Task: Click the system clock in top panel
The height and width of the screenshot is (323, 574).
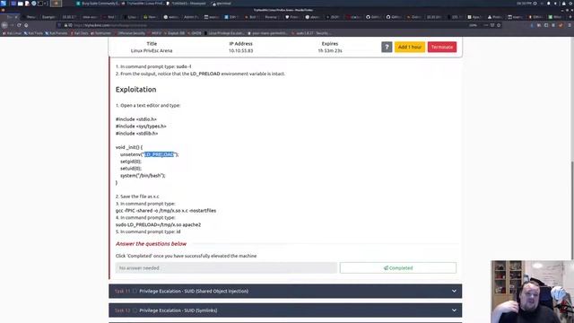Action: click(x=524, y=4)
